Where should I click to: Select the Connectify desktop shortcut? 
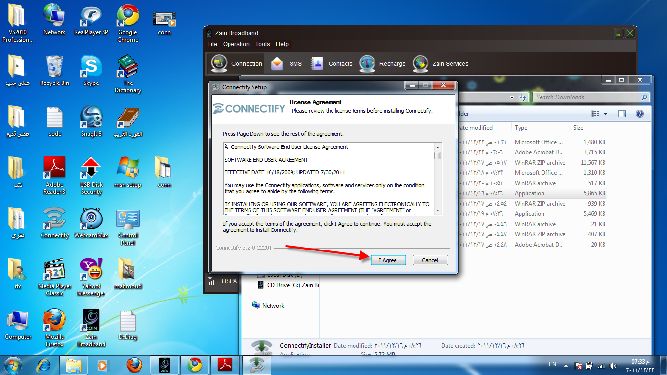click(55, 223)
